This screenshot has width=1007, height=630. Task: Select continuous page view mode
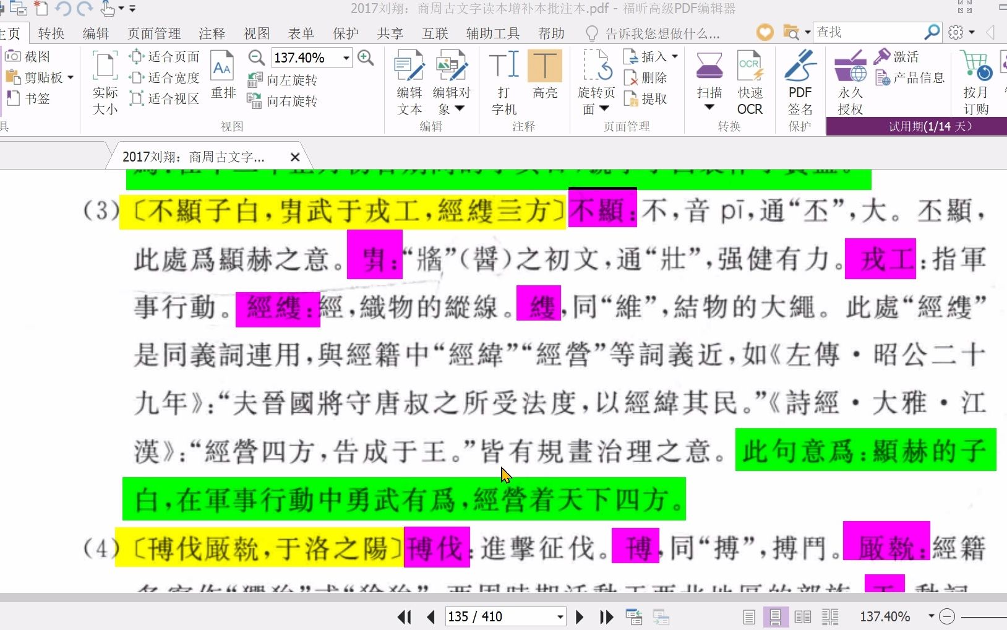[776, 617]
